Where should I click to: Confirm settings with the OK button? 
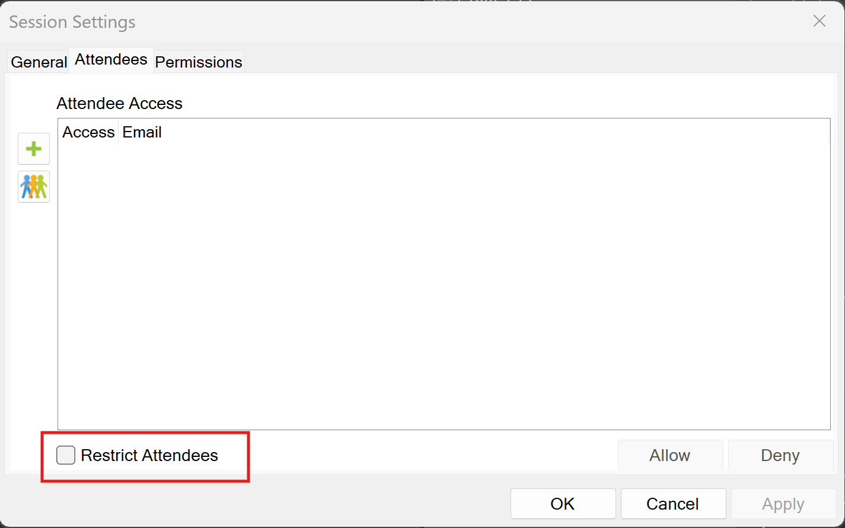(563, 504)
